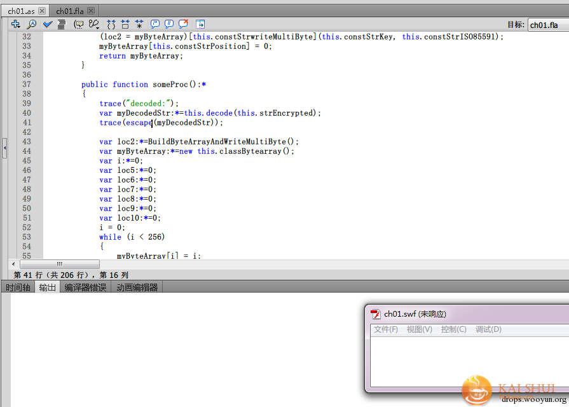Remove comment using the red X bubble icon
Image resolution: width=569 pixels, height=407 pixels.
tap(184, 24)
